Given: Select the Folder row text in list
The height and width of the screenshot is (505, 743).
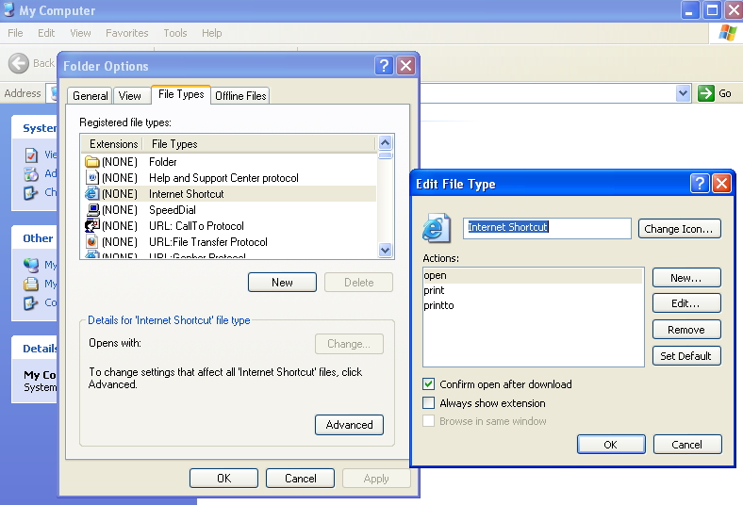Looking at the screenshot, I should (162, 162).
